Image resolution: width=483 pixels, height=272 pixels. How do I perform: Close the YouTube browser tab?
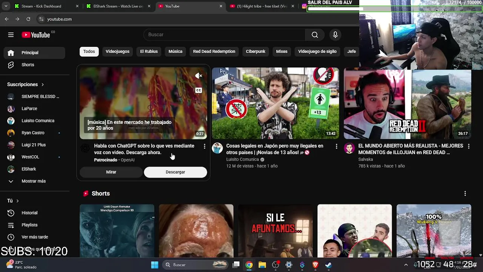[x=221, y=6]
